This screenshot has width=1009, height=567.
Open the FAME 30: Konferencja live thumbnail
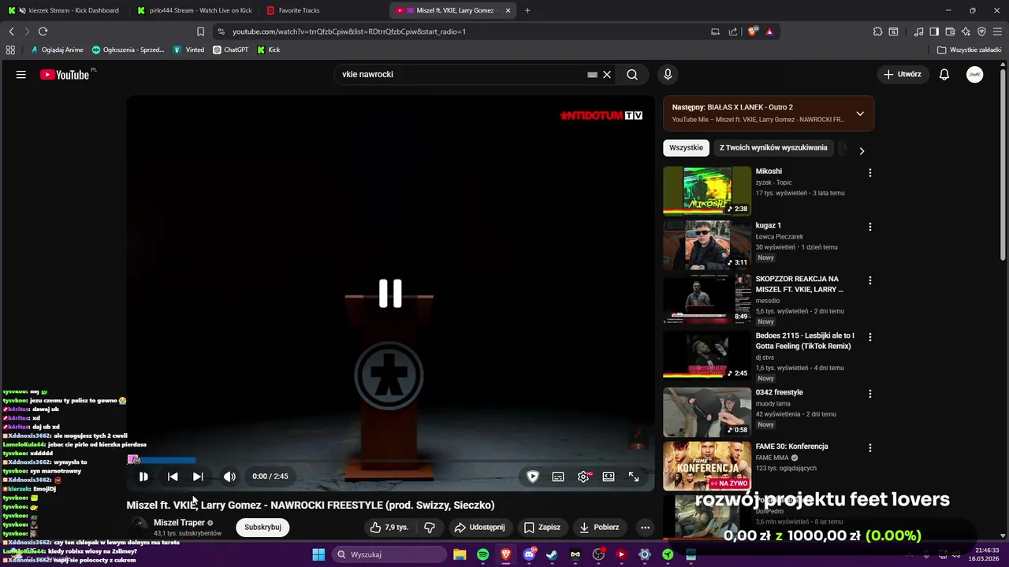point(707,465)
